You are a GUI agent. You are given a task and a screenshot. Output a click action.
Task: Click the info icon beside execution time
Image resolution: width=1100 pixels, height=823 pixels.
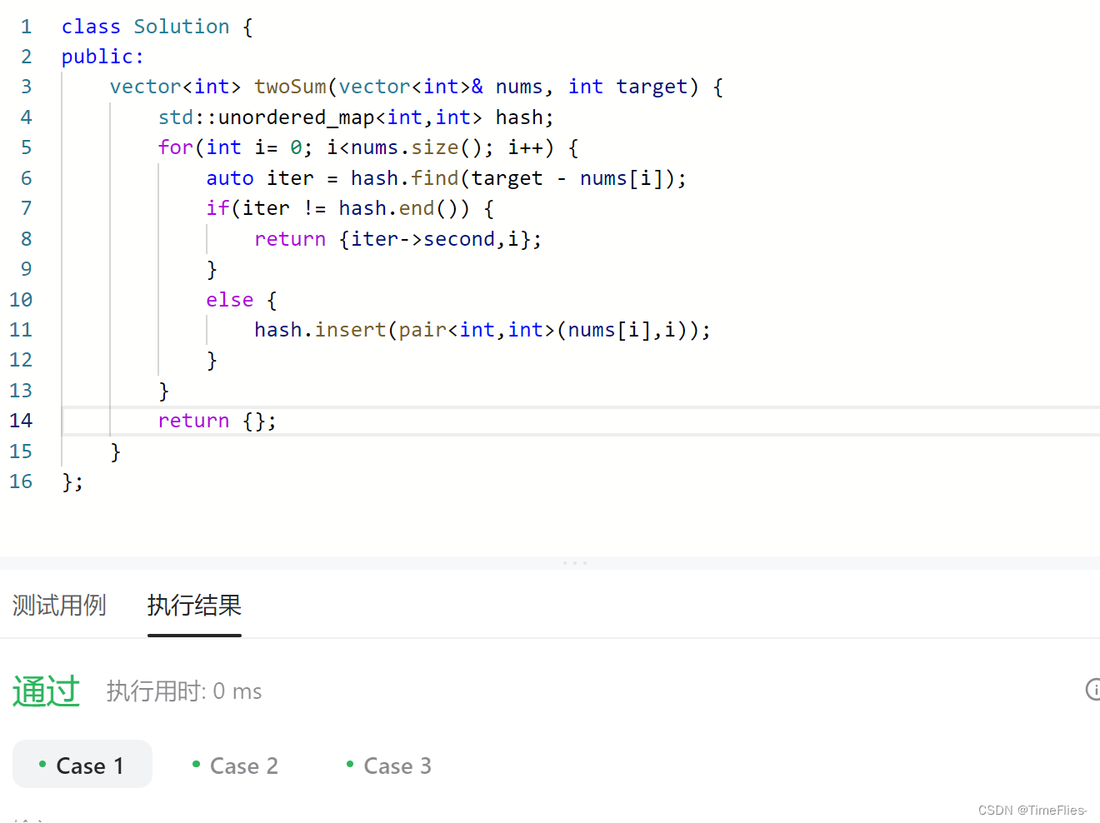pyautogui.click(x=1092, y=690)
